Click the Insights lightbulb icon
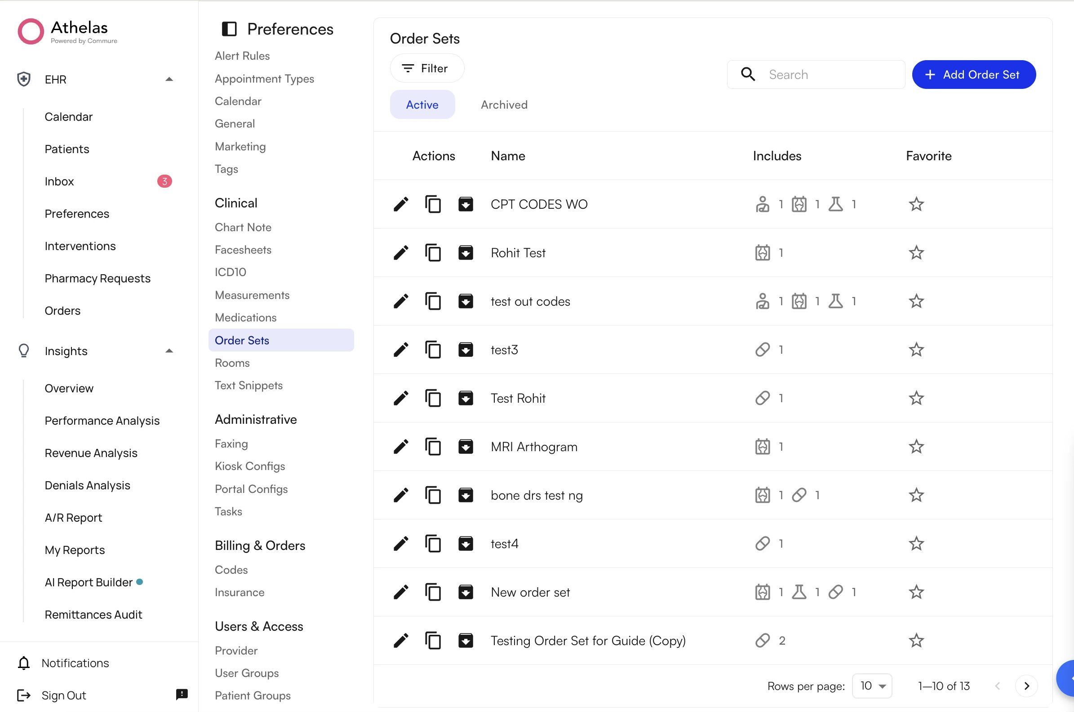Image resolution: width=1074 pixels, height=712 pixels. tap(24, 351)
